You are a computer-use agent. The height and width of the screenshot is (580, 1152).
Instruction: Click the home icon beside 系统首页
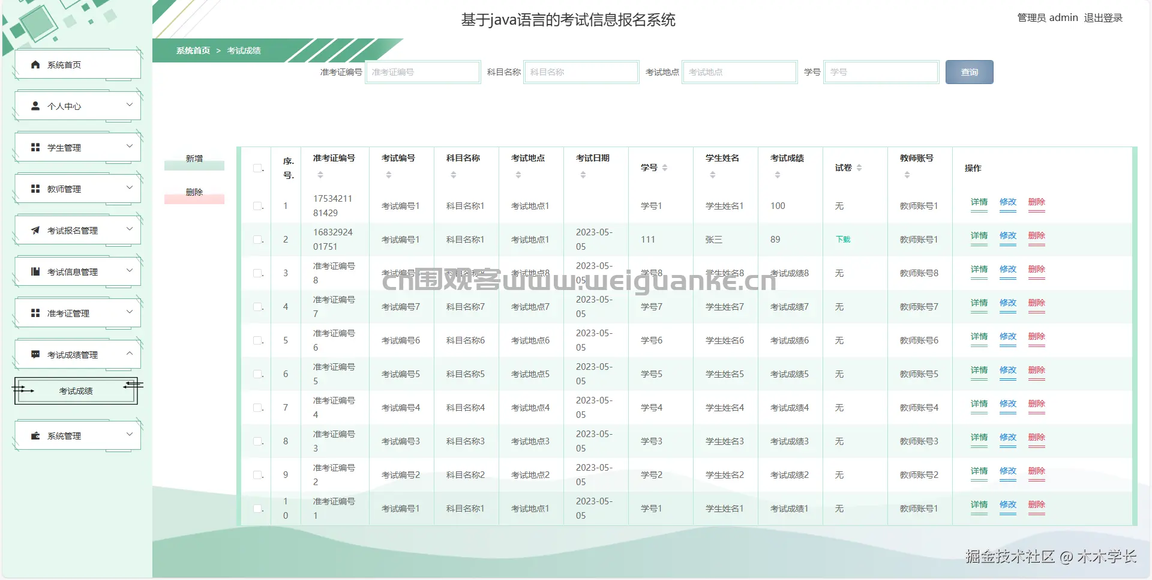pyautogui.click(x=35, y=64)
